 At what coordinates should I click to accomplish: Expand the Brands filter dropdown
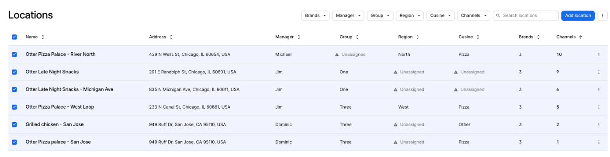315,16
